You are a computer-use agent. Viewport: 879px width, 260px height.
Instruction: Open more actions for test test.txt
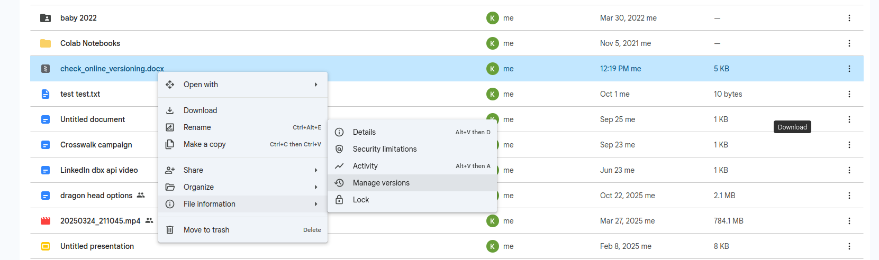tap(849, 94)
